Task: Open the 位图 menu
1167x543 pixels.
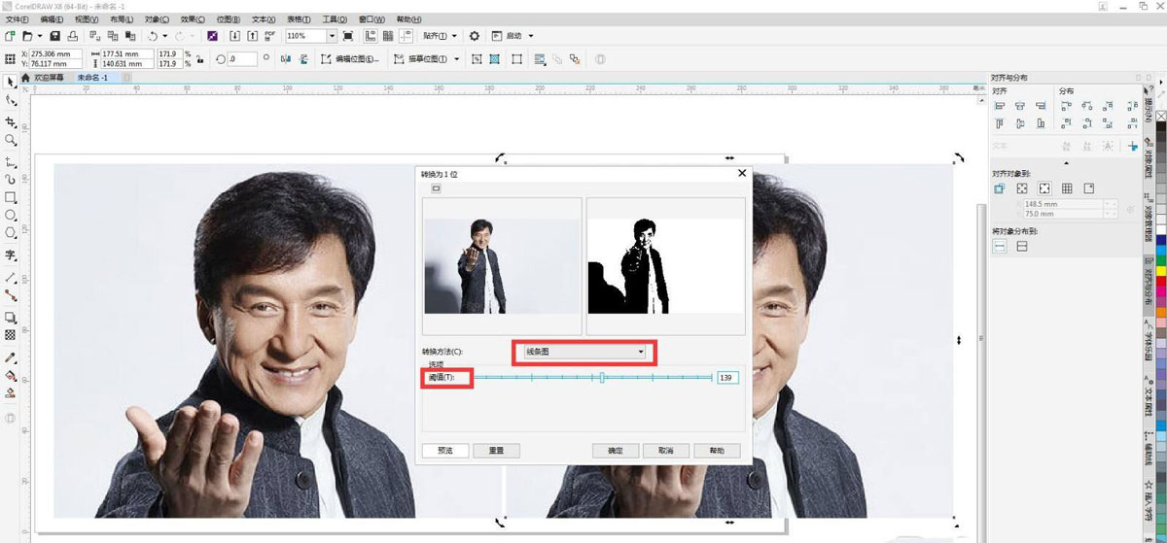Action: tap(228, 19)
